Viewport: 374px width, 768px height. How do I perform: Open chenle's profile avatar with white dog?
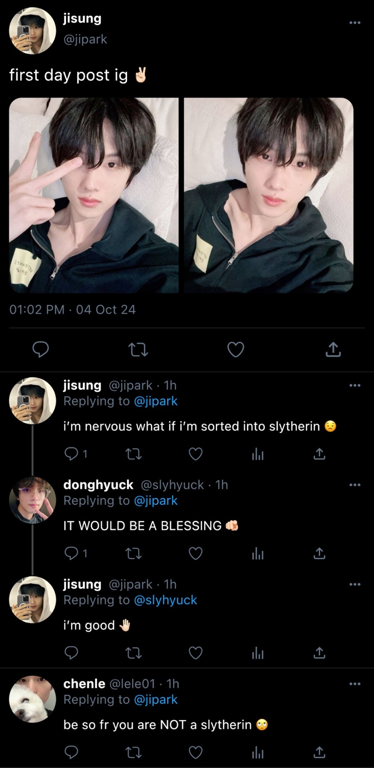click(32, 699)
